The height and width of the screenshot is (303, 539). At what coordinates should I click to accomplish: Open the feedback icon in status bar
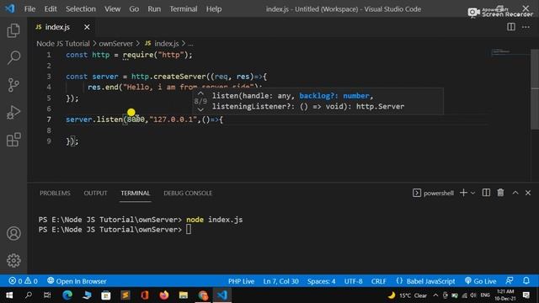coord(510,280)
